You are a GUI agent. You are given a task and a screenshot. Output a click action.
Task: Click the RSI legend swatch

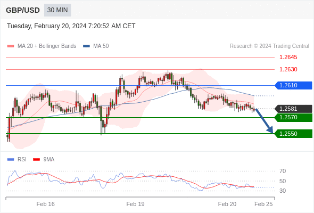click(x=11, y=160)
